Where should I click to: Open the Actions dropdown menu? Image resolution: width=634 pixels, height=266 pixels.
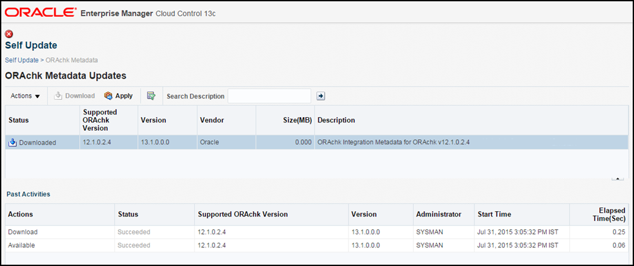25,96
